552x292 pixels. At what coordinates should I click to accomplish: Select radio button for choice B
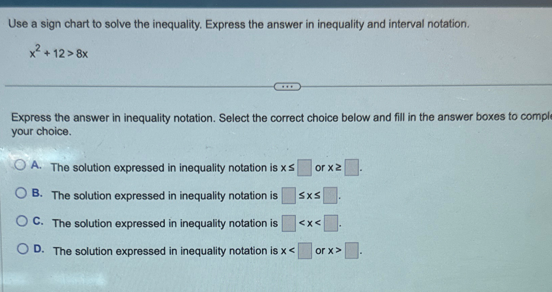click(21, 192)
